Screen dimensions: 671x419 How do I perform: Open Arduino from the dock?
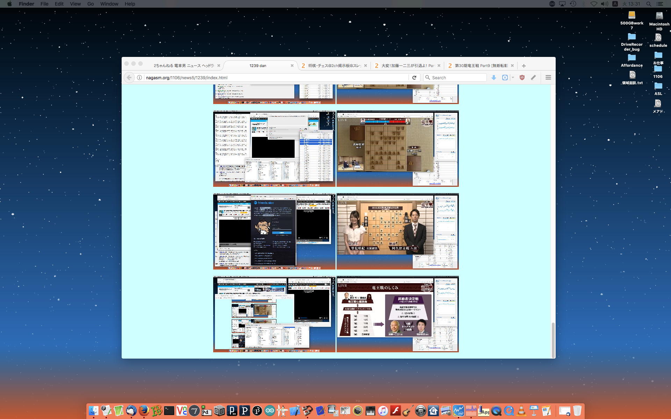point(270,411)
